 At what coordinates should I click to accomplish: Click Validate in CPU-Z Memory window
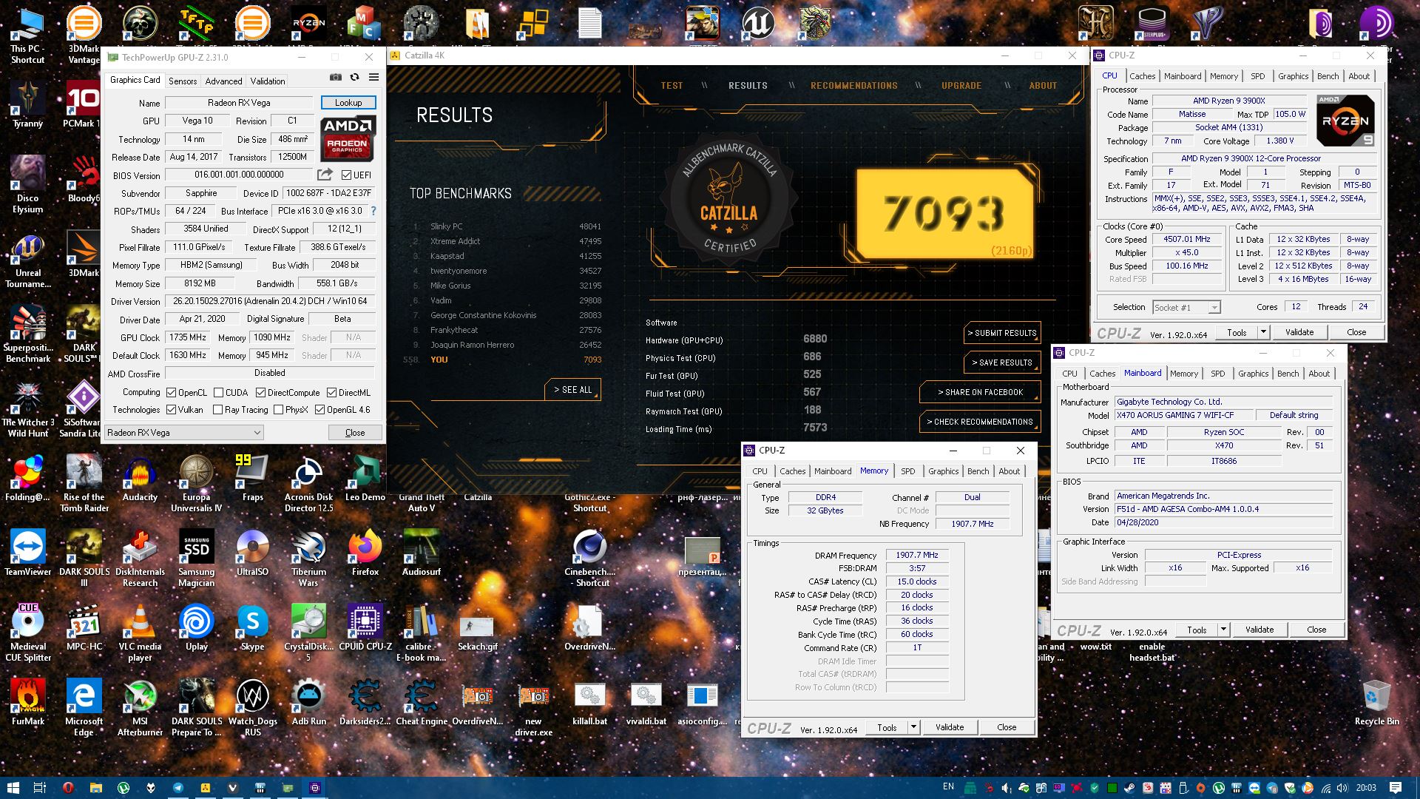pos(950,727)
